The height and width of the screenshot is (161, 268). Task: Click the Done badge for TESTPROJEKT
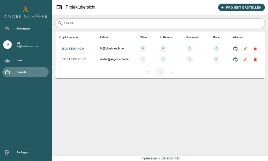click(216, 59)
